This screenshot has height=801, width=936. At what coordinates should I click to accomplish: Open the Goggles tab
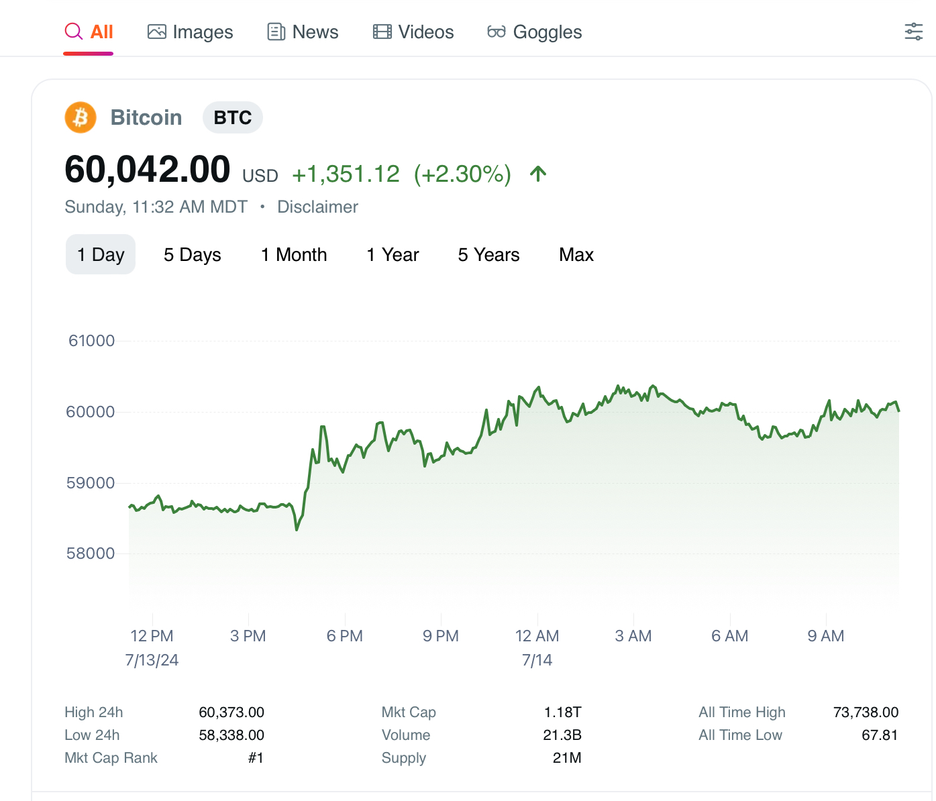coord(535,32)
